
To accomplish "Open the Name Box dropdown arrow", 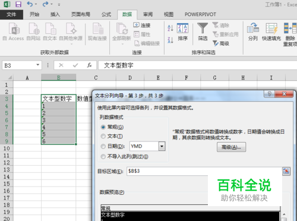I will pos(38,65).
